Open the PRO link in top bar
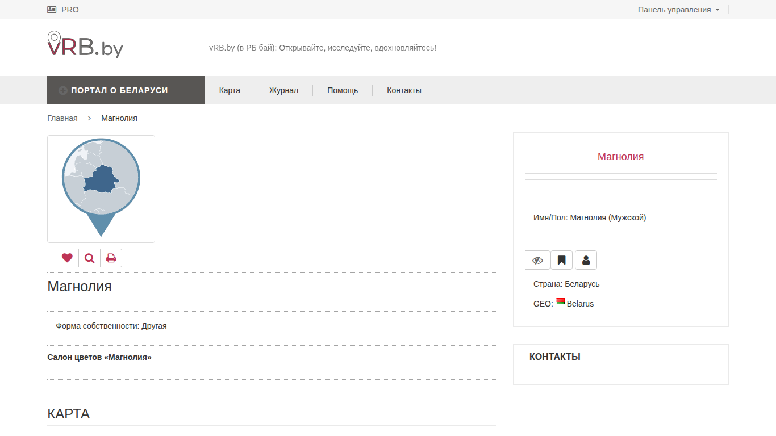 point(70,10)
